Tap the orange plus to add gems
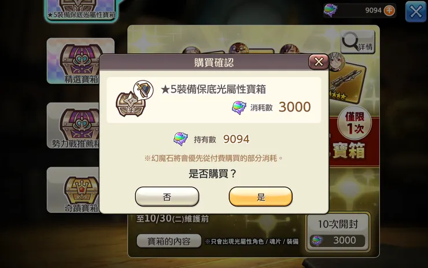This screenshot has height=268, width=428. click(389, 10)
